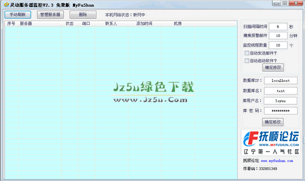Toggle the 自动启动软件 checkbox

point(247,60)
